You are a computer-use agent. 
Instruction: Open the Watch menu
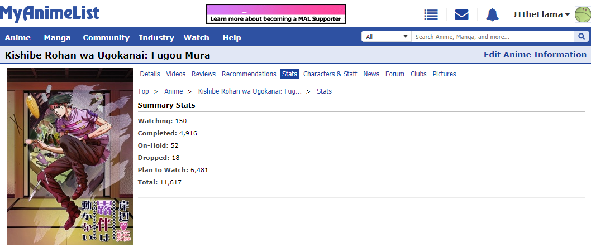pos(197,37)
